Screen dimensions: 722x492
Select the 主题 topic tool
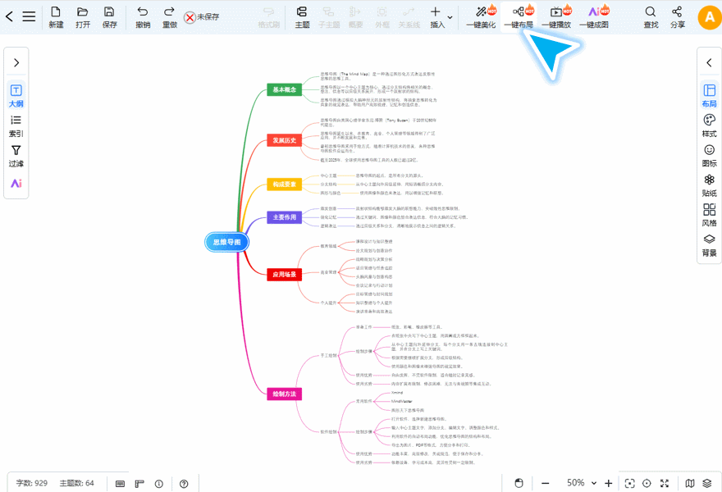tap(302, 17)
